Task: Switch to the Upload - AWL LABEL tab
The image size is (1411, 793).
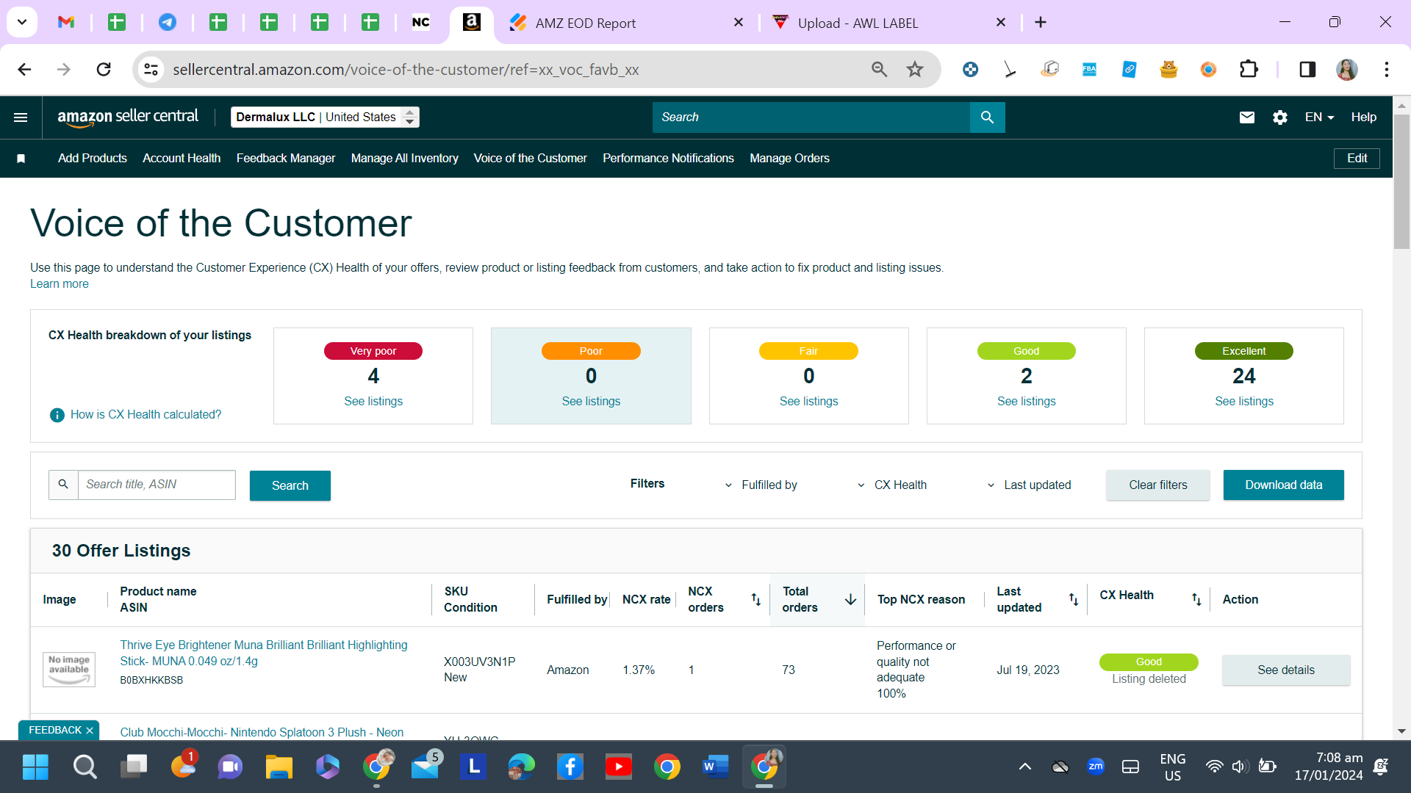Action: tap(888, 23)
